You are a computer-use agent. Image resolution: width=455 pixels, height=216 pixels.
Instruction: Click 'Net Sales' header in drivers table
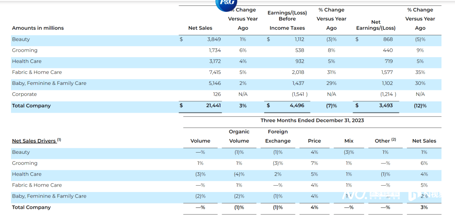[x=424, y=141]
